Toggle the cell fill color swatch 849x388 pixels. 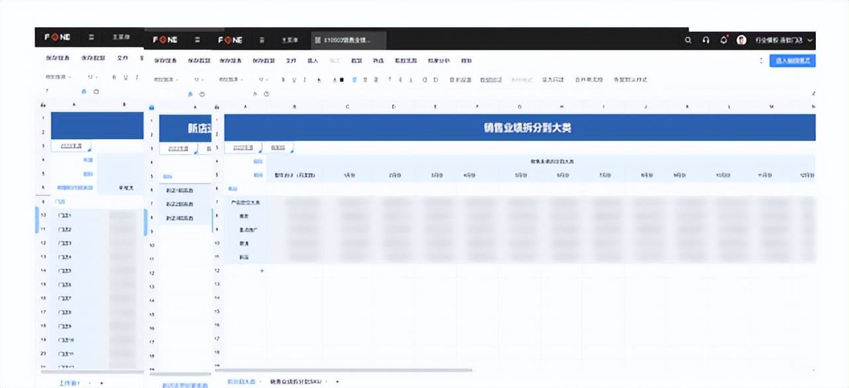(342, 79)
